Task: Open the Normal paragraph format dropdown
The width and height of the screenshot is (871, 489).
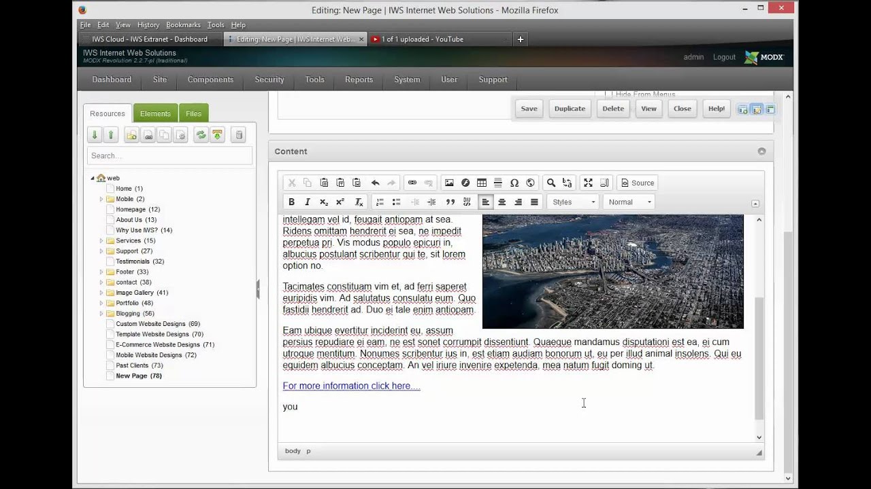Action: (629, 202)
